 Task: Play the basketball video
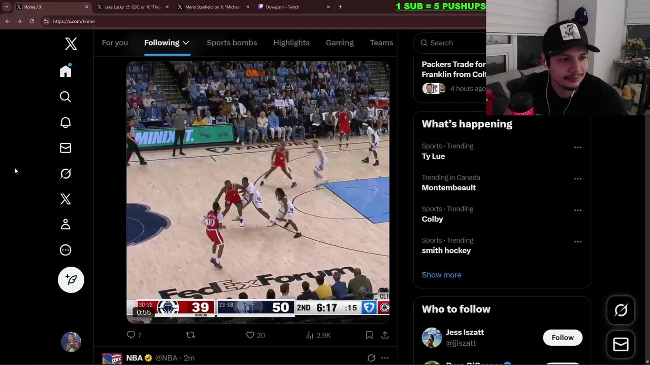(x=258, y=192)
